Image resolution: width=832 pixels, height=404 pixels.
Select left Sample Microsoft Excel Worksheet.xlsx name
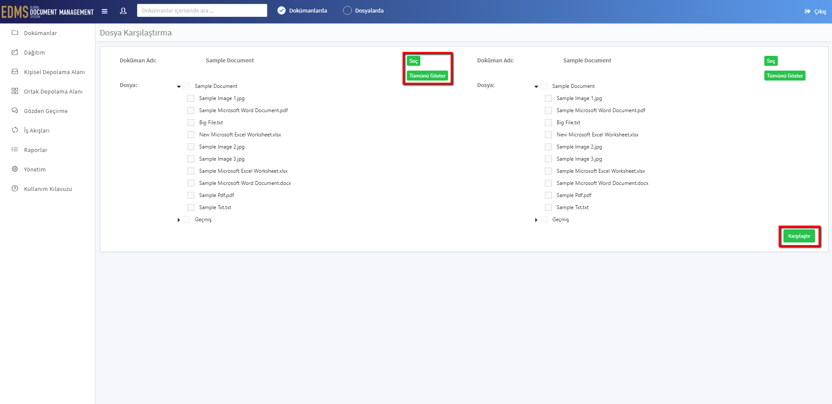click(243, 171)
